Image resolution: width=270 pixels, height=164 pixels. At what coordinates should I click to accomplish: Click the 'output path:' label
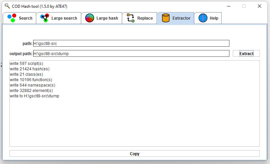[x=21, y=54]
